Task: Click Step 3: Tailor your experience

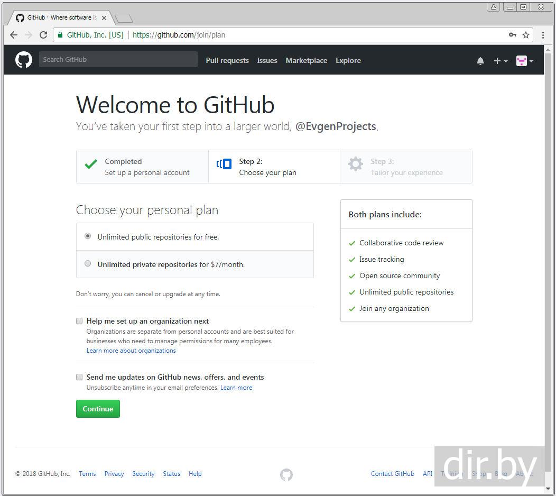Action: point(406,167)
